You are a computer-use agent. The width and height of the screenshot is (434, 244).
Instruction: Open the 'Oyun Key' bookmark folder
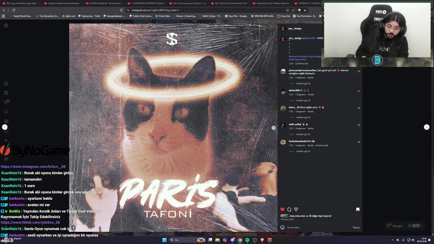point(284,16)
